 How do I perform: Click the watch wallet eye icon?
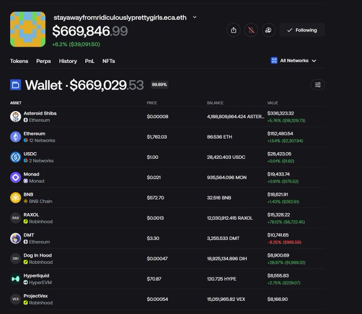(268, 30)
